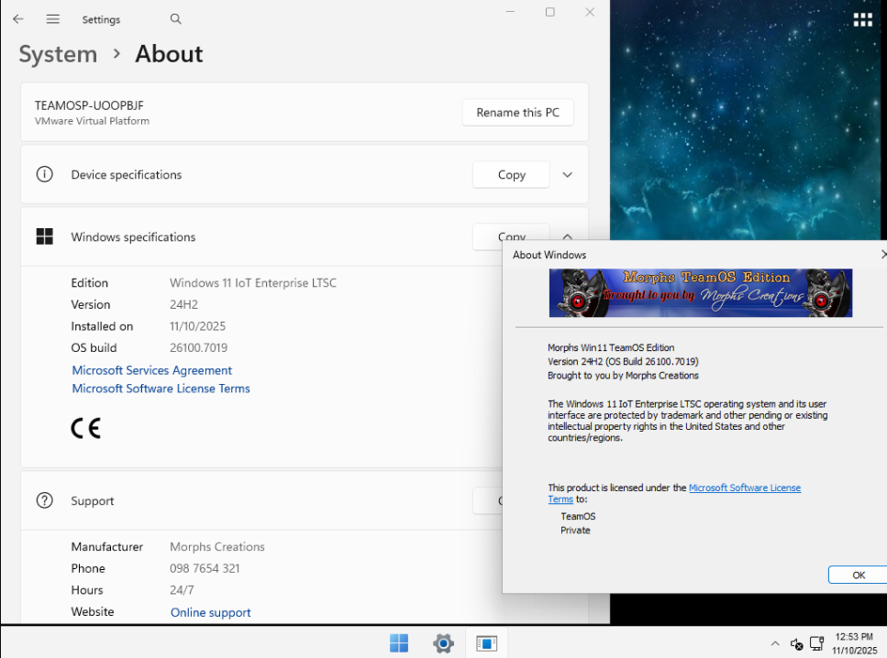Open the Online support website link
887x658 pixels.
pyautogui.click(x=211, y=612)
